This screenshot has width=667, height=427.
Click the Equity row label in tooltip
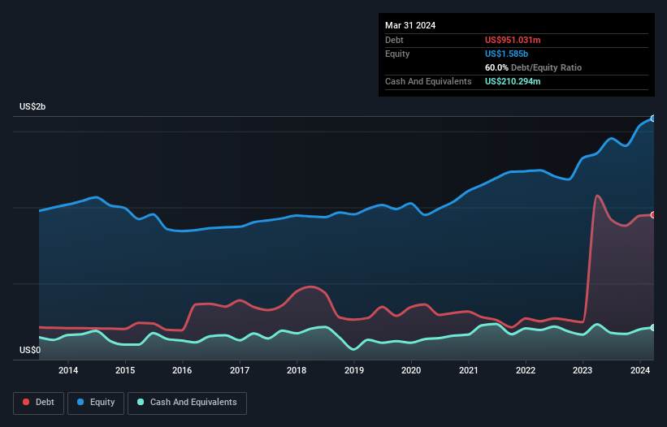point(397,54)
